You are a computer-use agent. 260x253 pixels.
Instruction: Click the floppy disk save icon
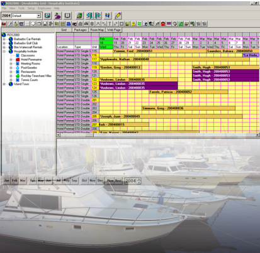coord(45,24)
